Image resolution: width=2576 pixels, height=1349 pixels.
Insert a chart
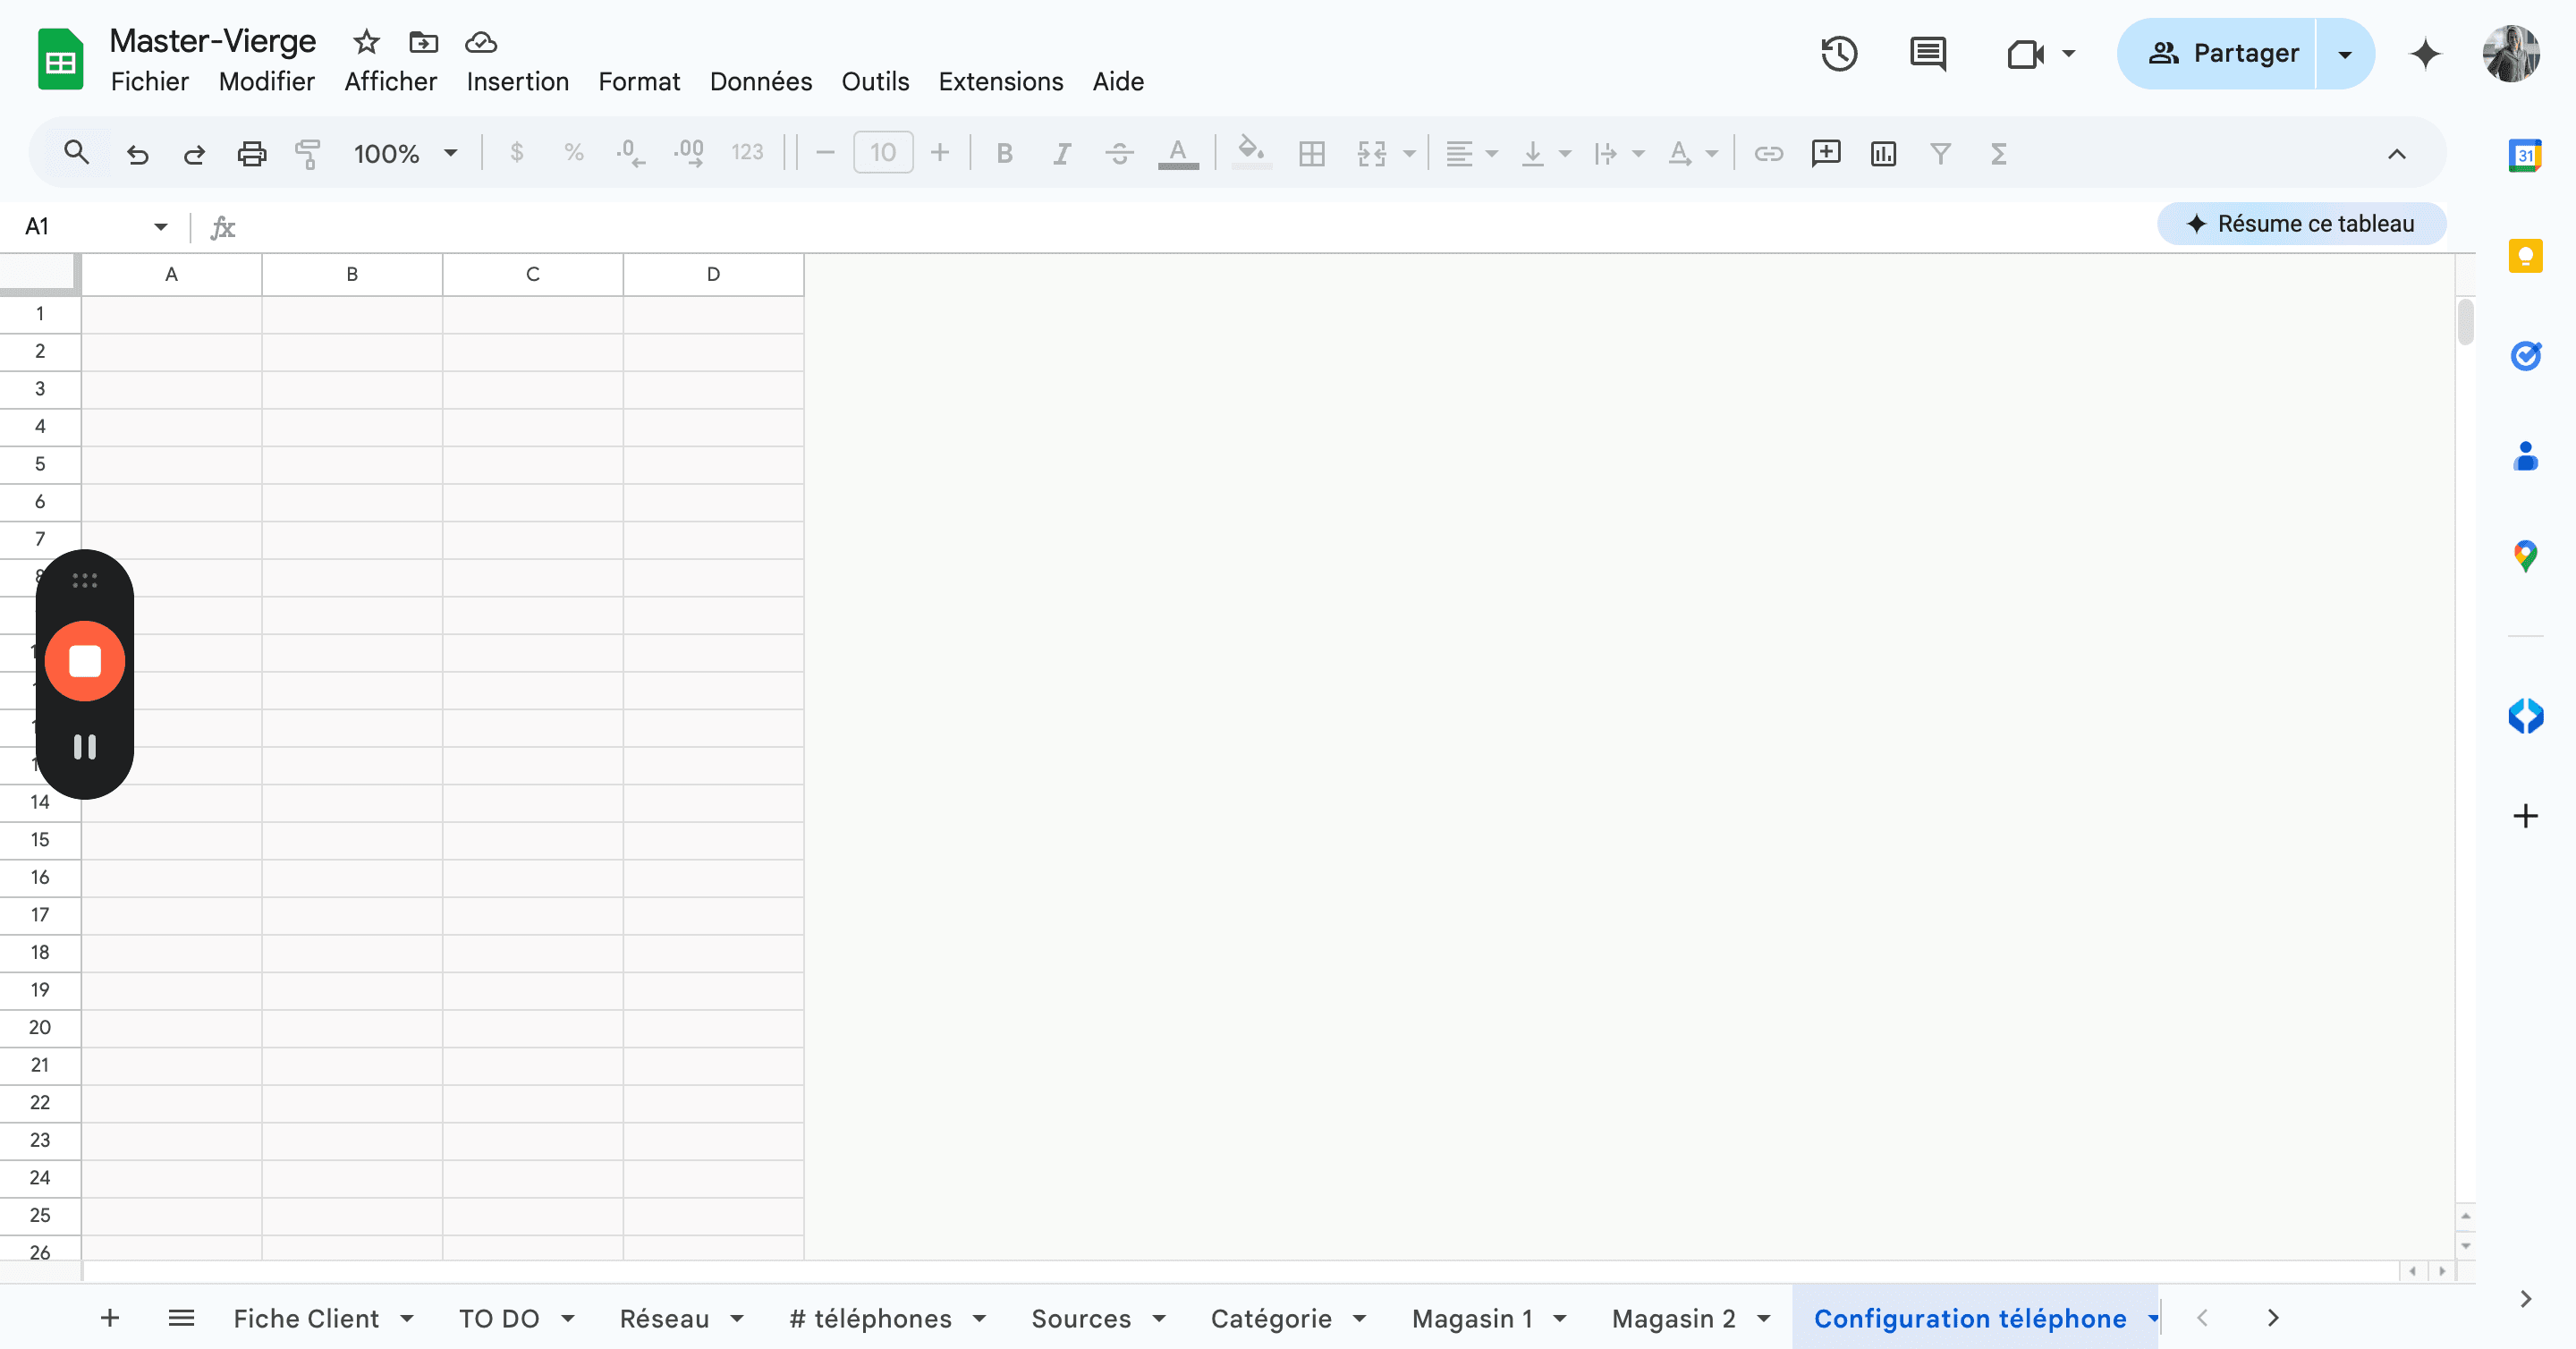point(1883,153)
